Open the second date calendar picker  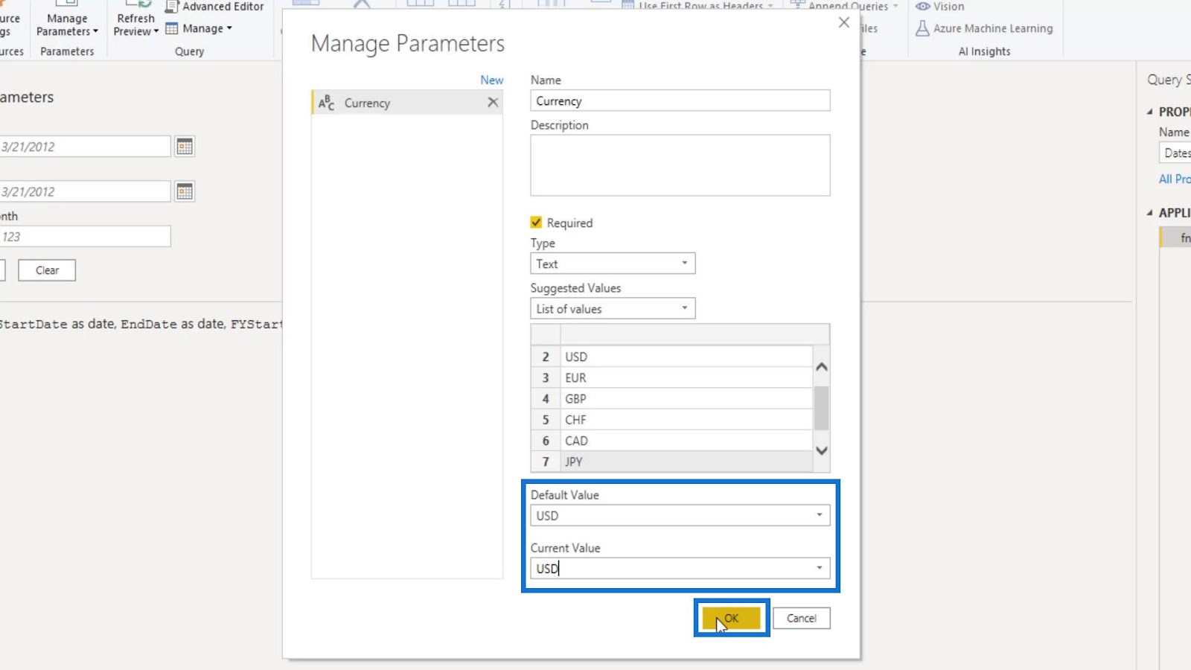(x=185, y=191)
